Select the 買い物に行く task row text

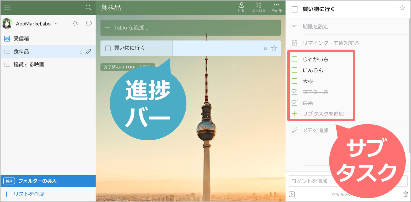point(129,48)
